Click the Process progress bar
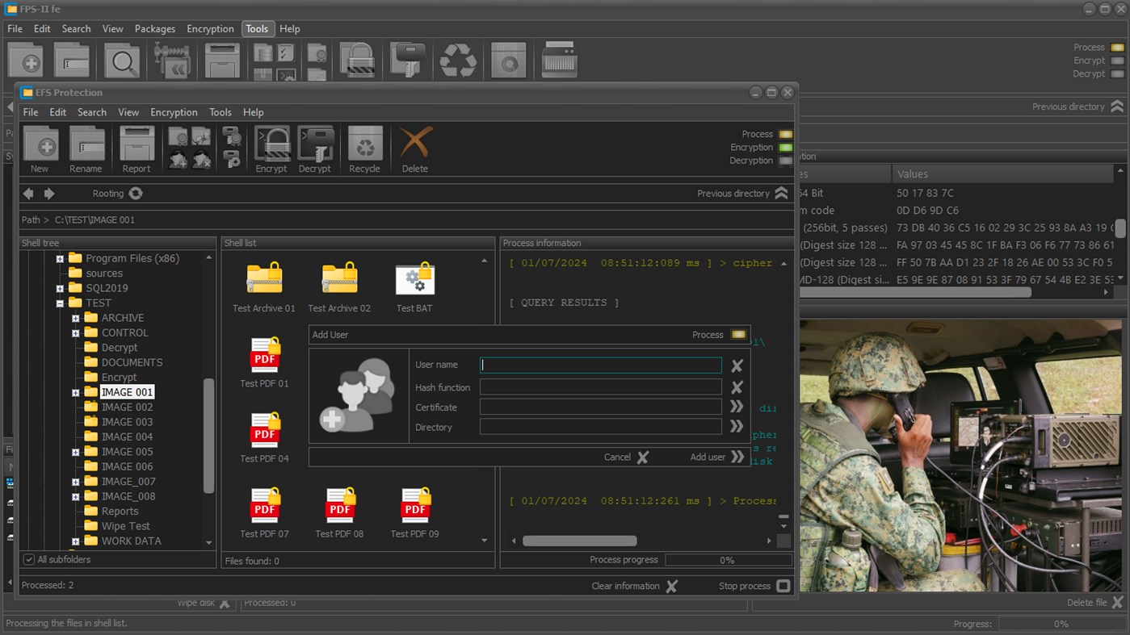 tap(727, 560)
